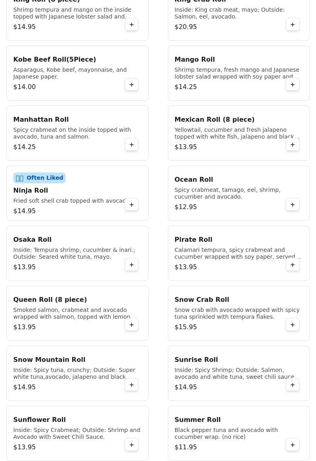The image size is (316, 461).
Task: Add Summer Roll to order
Action: pyautogui.click(x=293, y=445)
